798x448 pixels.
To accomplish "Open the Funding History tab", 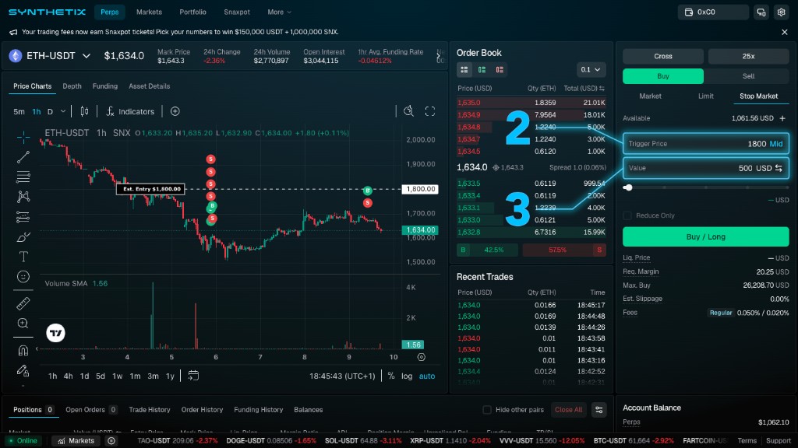I will [259, 410].
